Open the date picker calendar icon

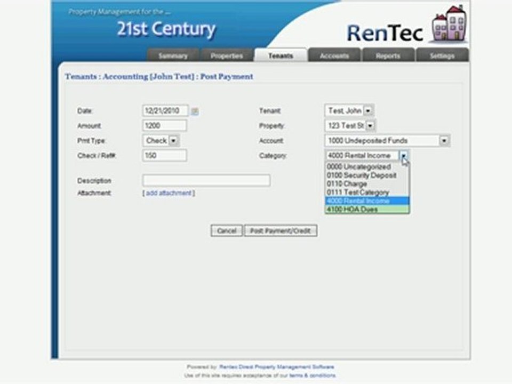click(x=195, y=111)
